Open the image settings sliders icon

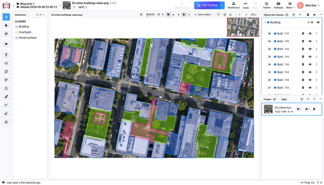[x=141, y=15]
